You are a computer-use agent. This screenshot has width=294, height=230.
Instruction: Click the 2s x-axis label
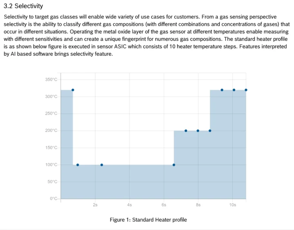point(95,205)
